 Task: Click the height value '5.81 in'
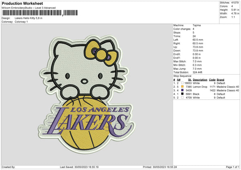[235, 10]
